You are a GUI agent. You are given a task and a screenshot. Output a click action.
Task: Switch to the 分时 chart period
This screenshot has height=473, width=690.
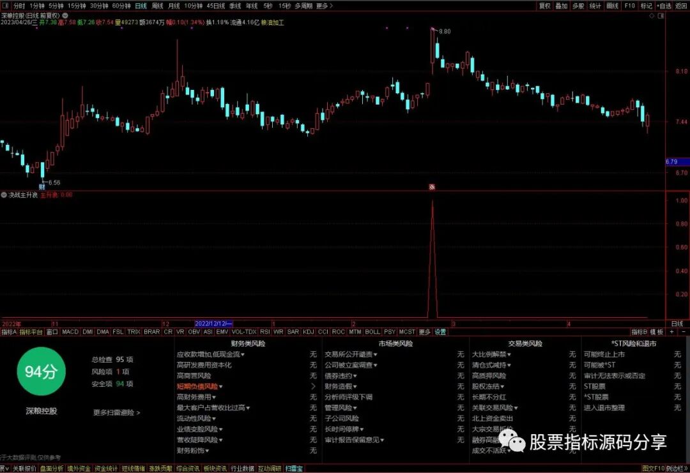[x=19, y=6]
